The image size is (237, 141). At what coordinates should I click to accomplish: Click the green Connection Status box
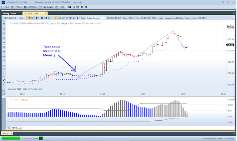[41, 138]
